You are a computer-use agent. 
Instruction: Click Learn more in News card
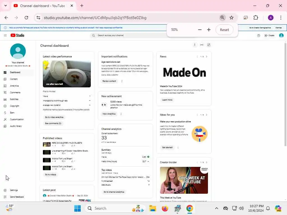[167, 100]
